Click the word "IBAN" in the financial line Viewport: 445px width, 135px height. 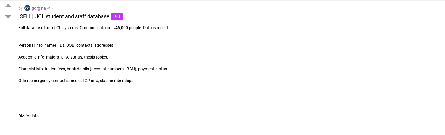point(130,69)
